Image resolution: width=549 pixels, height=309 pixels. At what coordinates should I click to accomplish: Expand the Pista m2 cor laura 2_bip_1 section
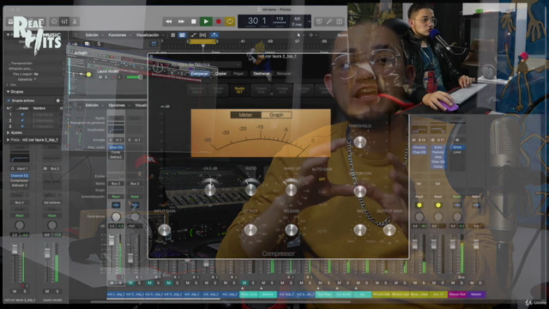tap(8, 140)
